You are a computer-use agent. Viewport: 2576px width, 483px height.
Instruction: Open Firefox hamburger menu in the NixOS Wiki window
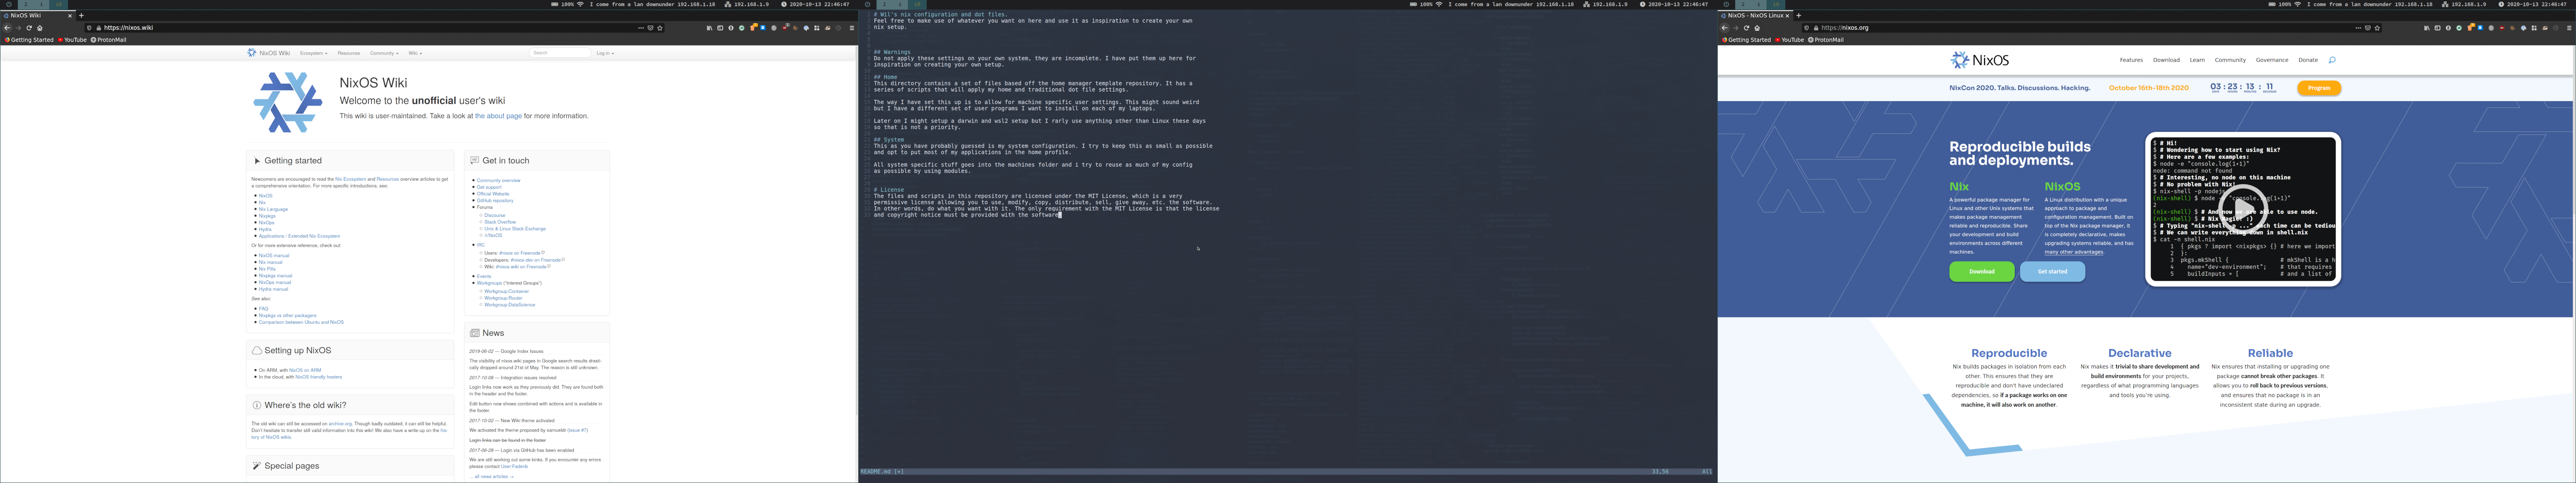(852, 28)
